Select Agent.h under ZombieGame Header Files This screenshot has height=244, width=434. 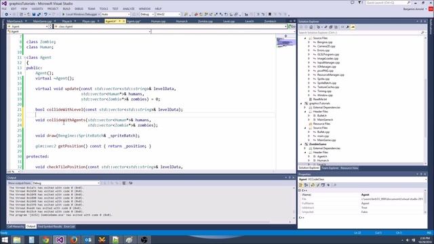coord(322,157)
